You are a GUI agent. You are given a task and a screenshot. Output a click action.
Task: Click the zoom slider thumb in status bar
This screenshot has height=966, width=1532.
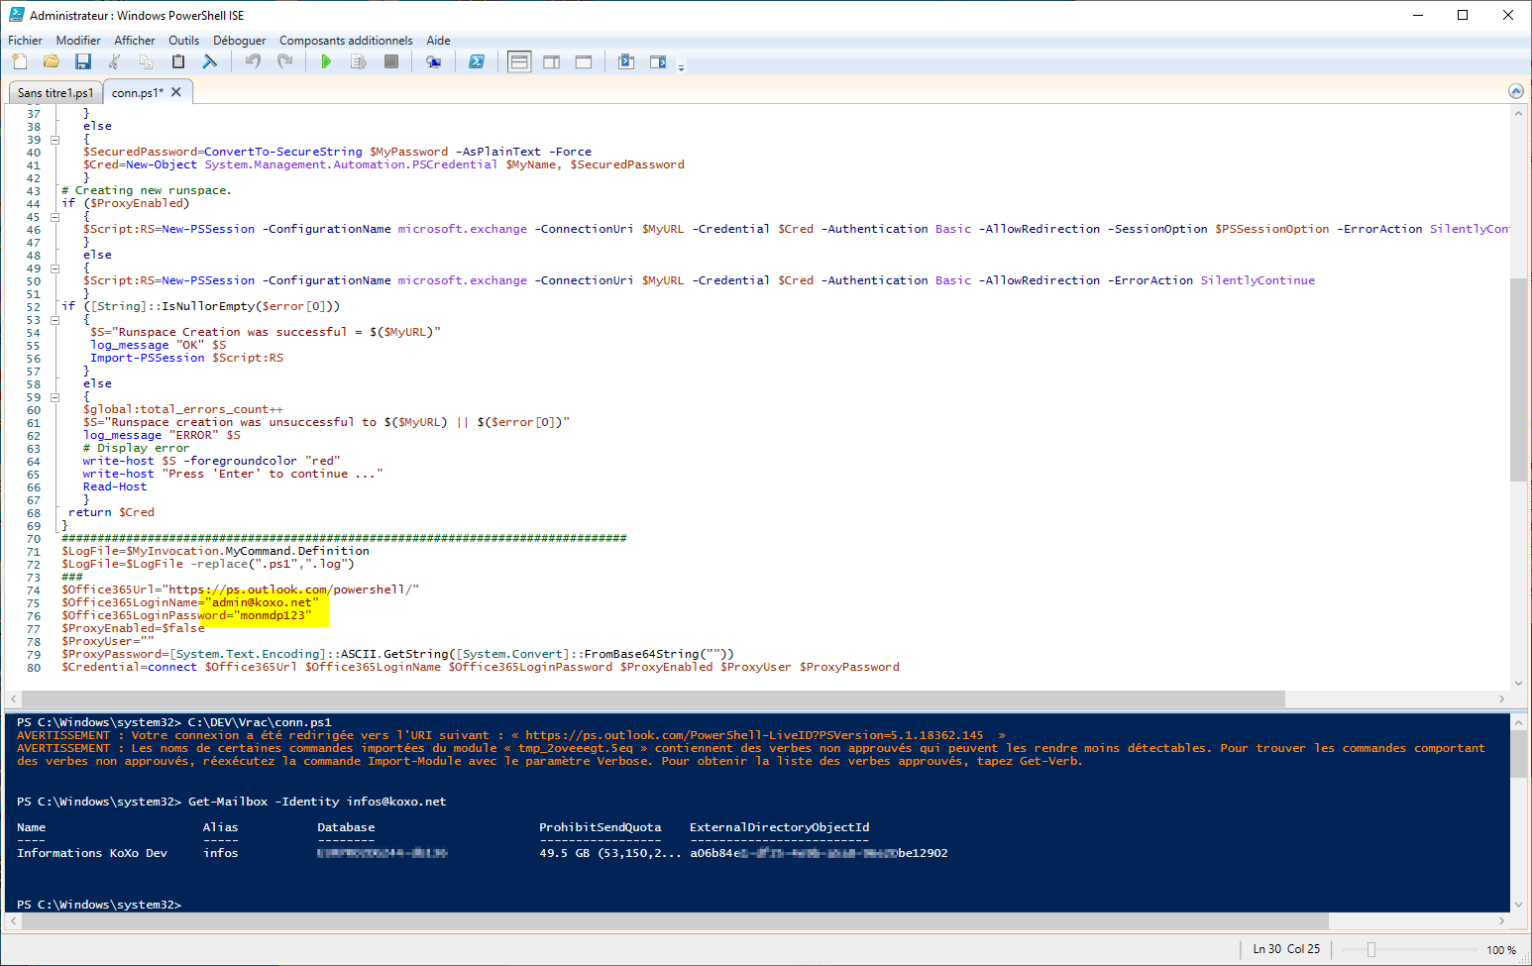point(1371,949)
